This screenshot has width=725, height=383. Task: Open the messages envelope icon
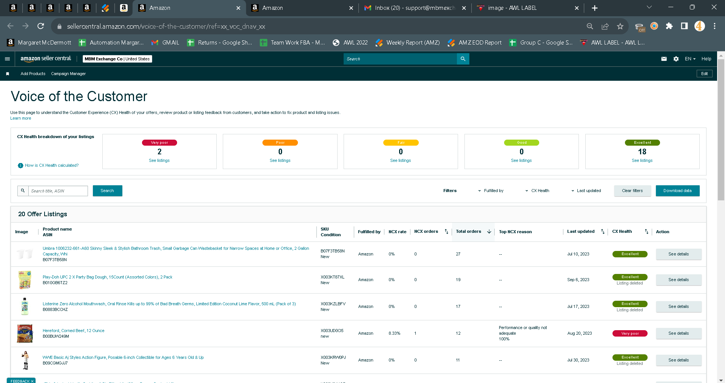pyautogui.click(x=664, y=59)
